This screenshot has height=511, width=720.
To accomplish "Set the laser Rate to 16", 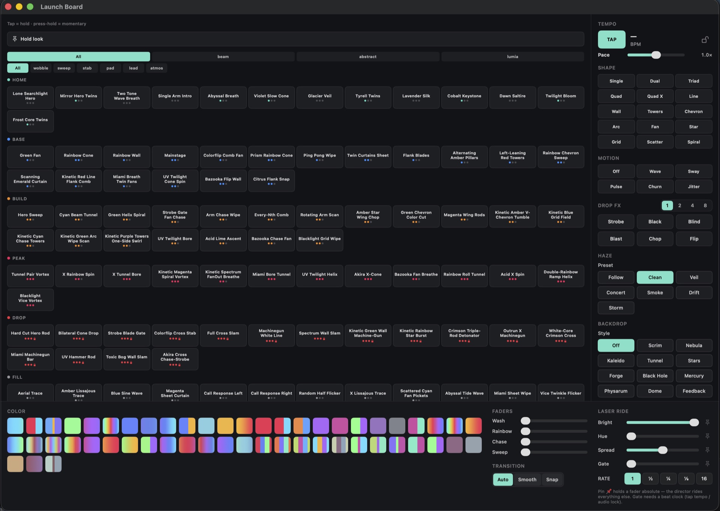I will (x=704, y=479).
